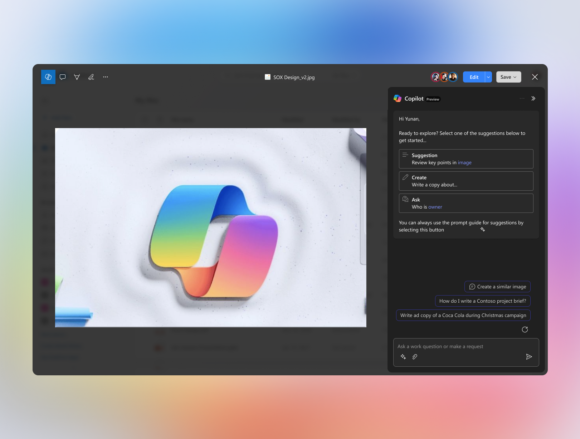Click the pencil icon on the Create card

pos(405,177)
